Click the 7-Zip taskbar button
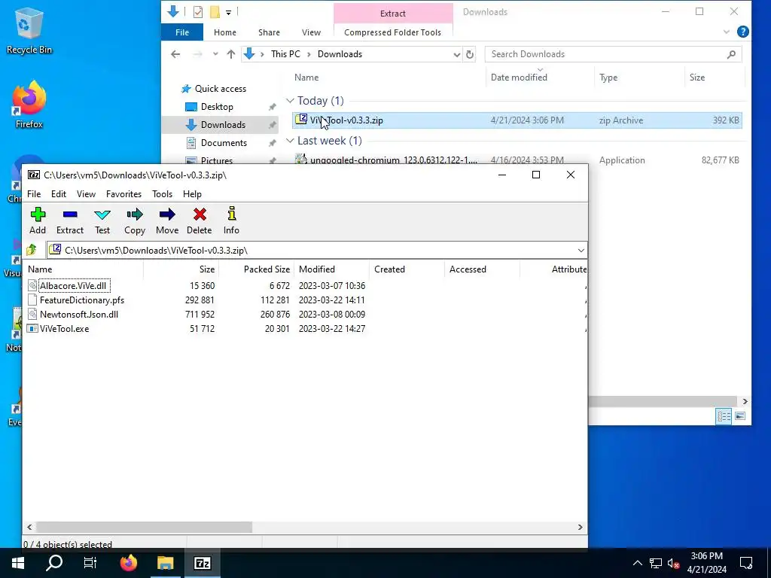This screenshot has width=771, height=578. tap(203, 563)
